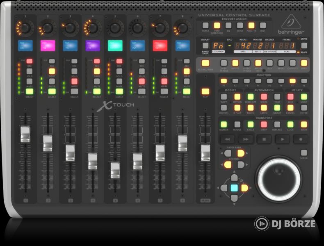The image size is (324, 246).
Task: Toggle the Scrub button
Action: coord(304,153)
